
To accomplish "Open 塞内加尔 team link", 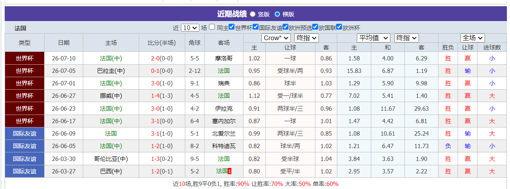I will pyautogui.click(x=224, y=121).
